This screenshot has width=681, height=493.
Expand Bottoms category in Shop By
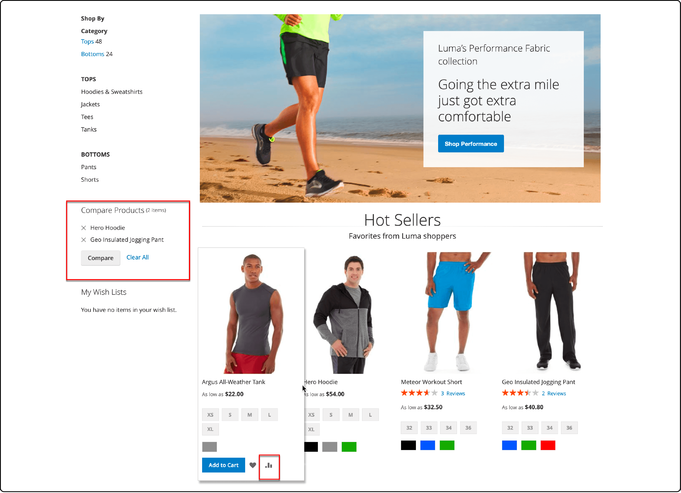pyautogui.click(x=93, y=54)
